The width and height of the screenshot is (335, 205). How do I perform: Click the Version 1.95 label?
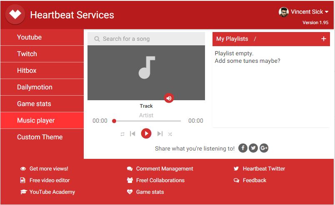[x=315, y=22]
